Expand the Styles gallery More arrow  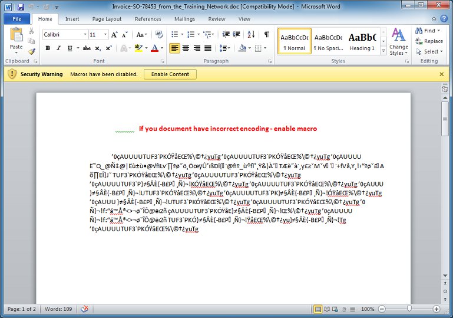(382, 51)
